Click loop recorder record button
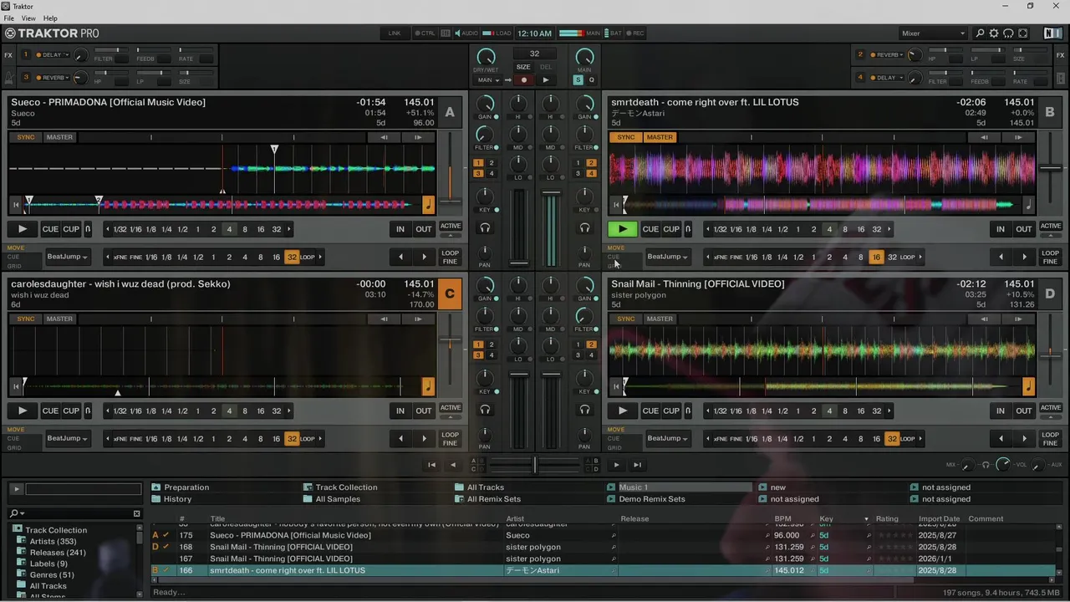Viewport: 1070px width, 602px height. 524,80
